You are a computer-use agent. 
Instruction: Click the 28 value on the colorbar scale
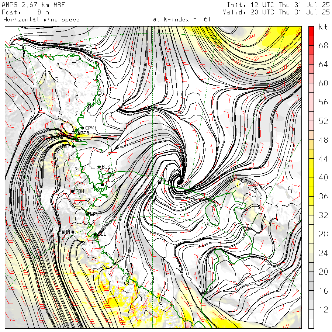pos(323,234)
